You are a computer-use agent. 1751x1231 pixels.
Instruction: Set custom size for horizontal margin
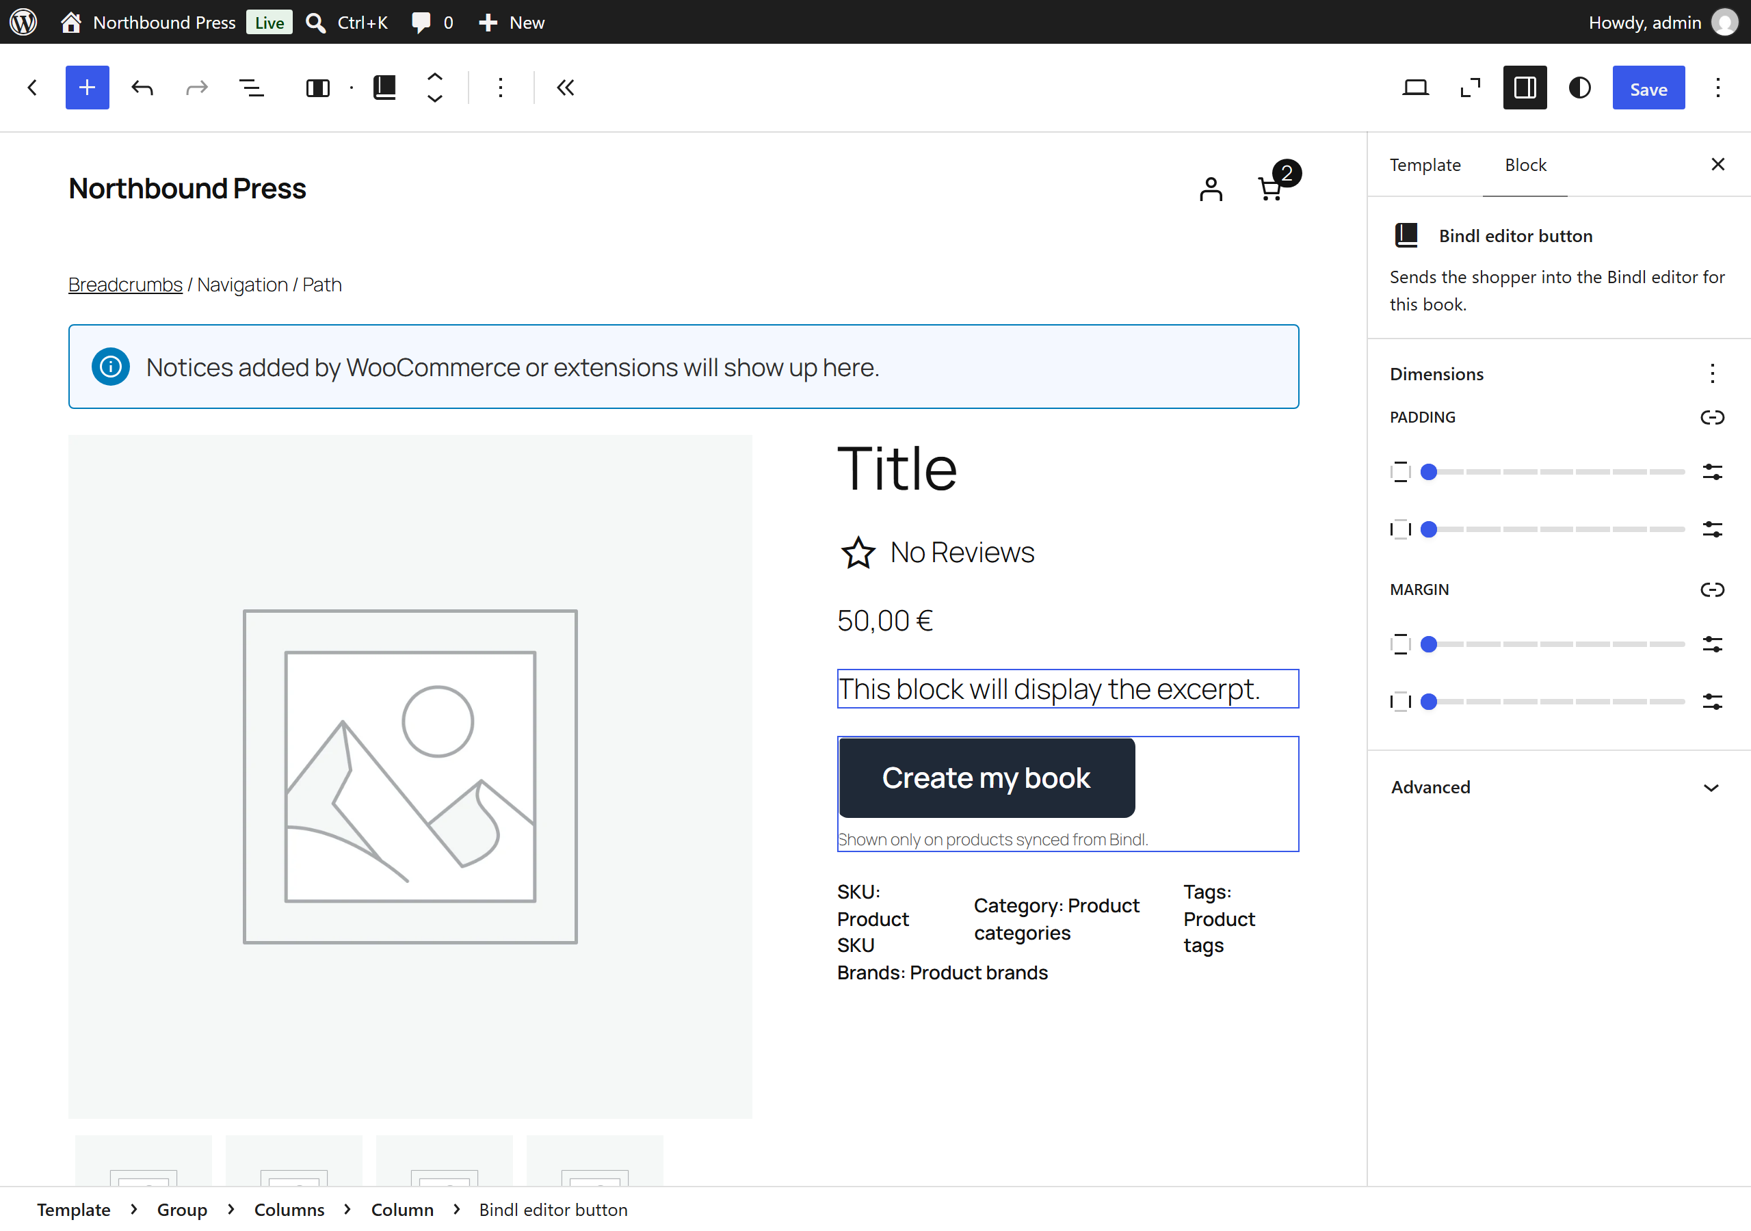(x=1712, y=702)
